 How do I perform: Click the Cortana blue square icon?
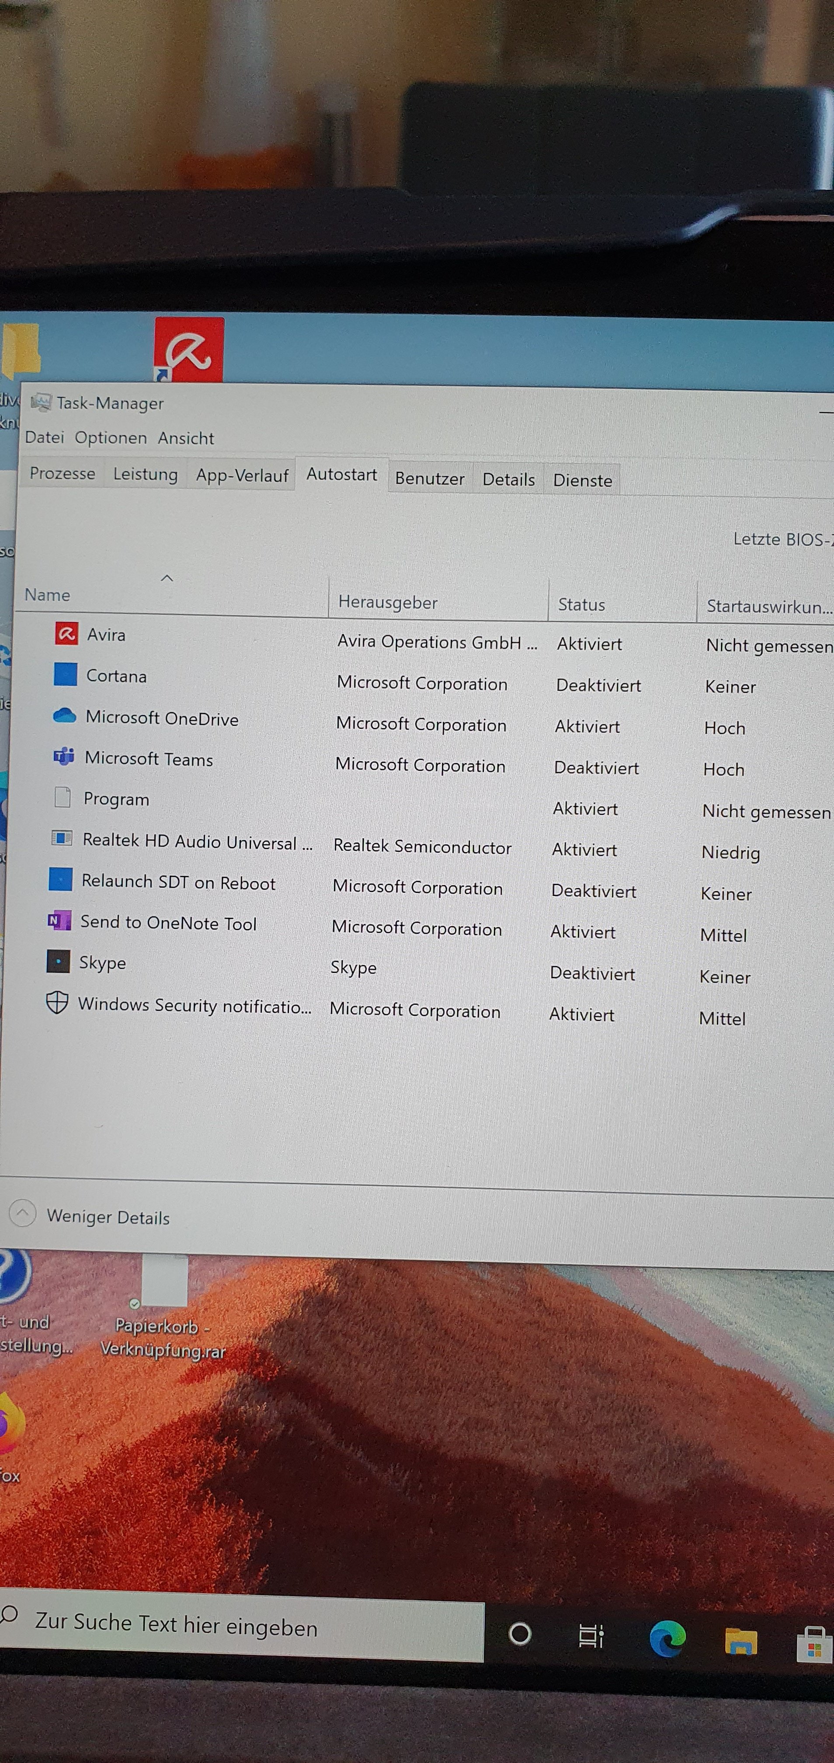point(65,674)
